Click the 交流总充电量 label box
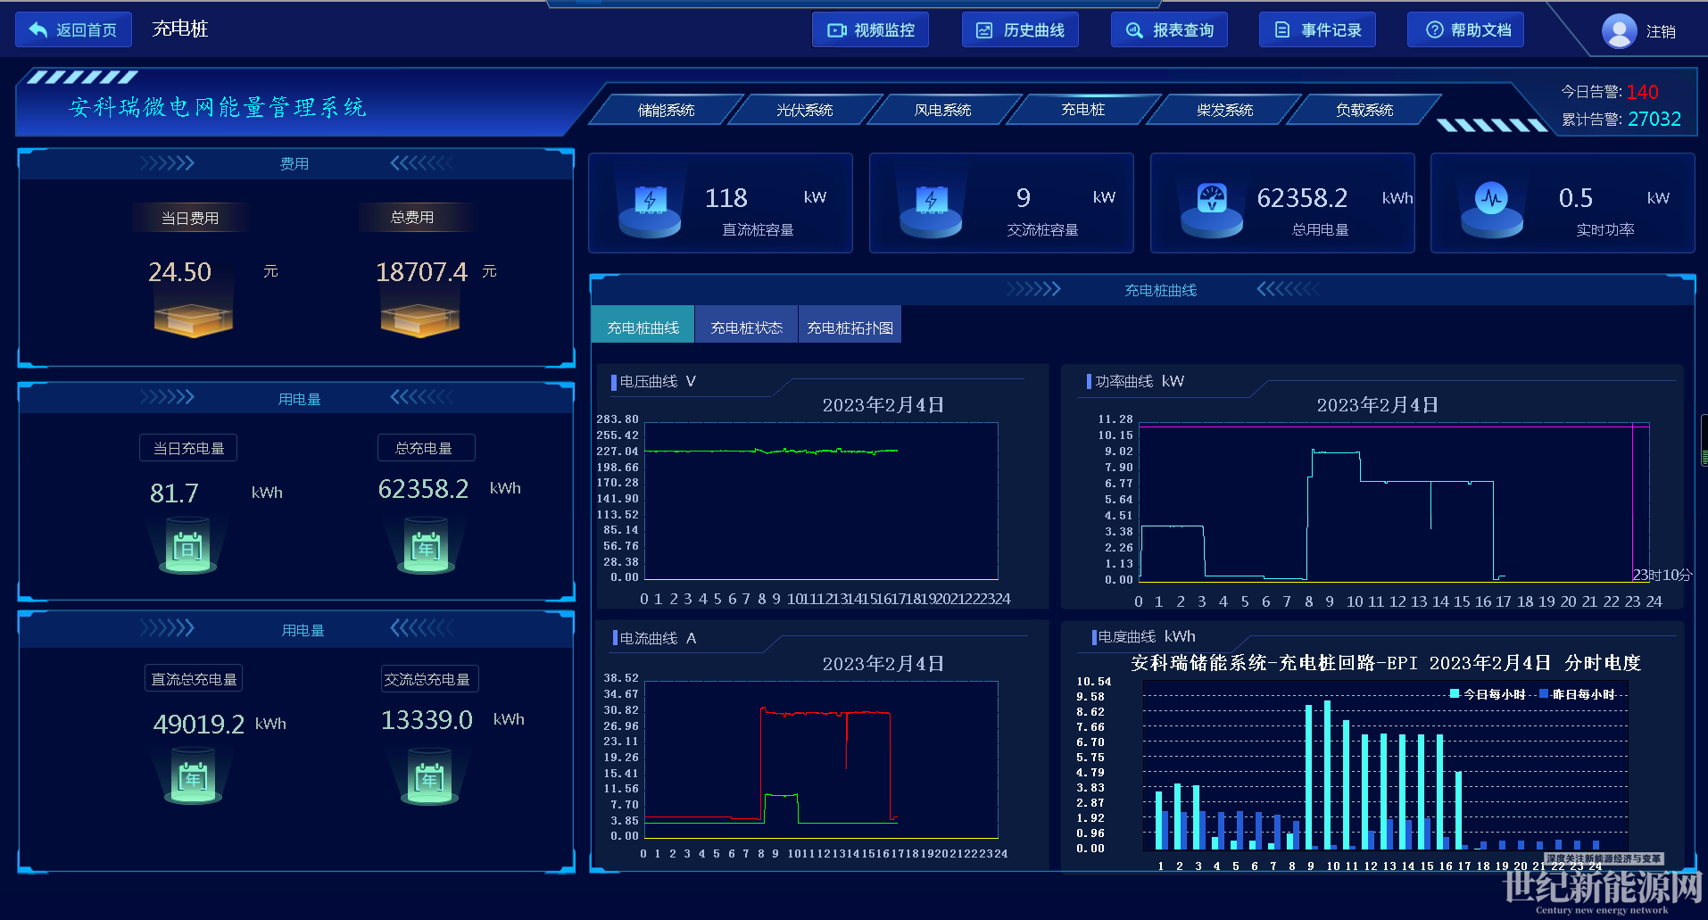 click(x=429, y=679)
